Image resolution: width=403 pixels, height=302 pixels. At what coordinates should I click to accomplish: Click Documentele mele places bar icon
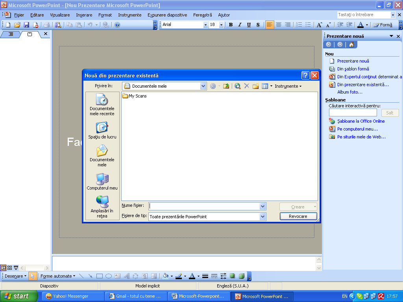point(102,156)
